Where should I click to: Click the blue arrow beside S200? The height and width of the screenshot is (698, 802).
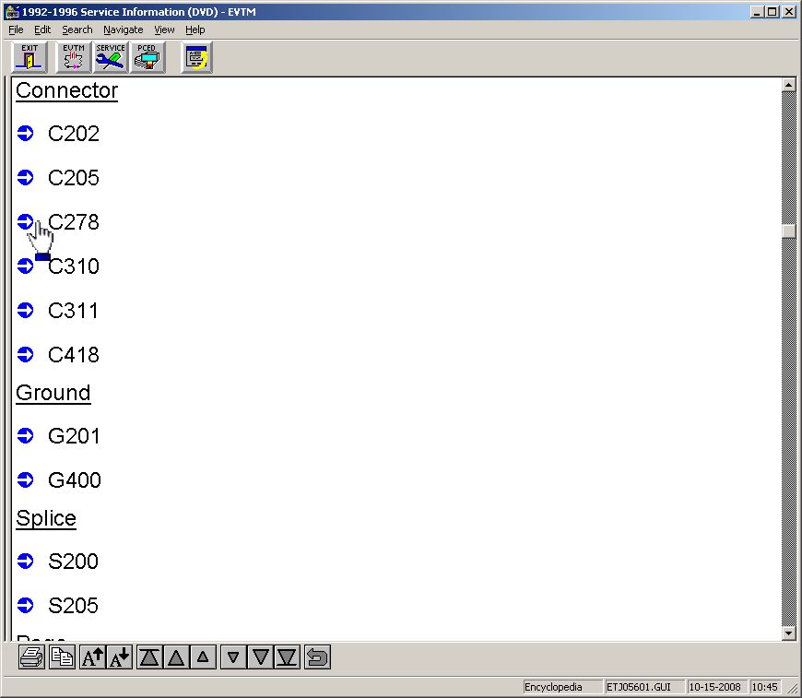click(x=25, y=561)
